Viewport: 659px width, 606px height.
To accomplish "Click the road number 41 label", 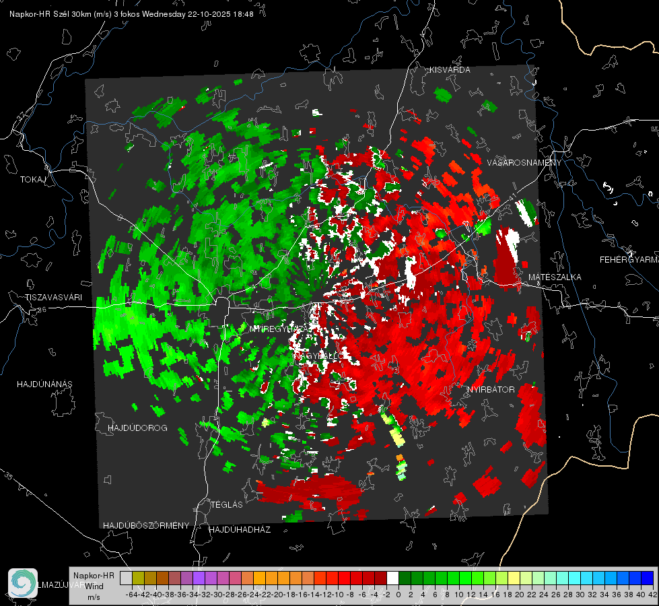I will [x=512, y=197].
